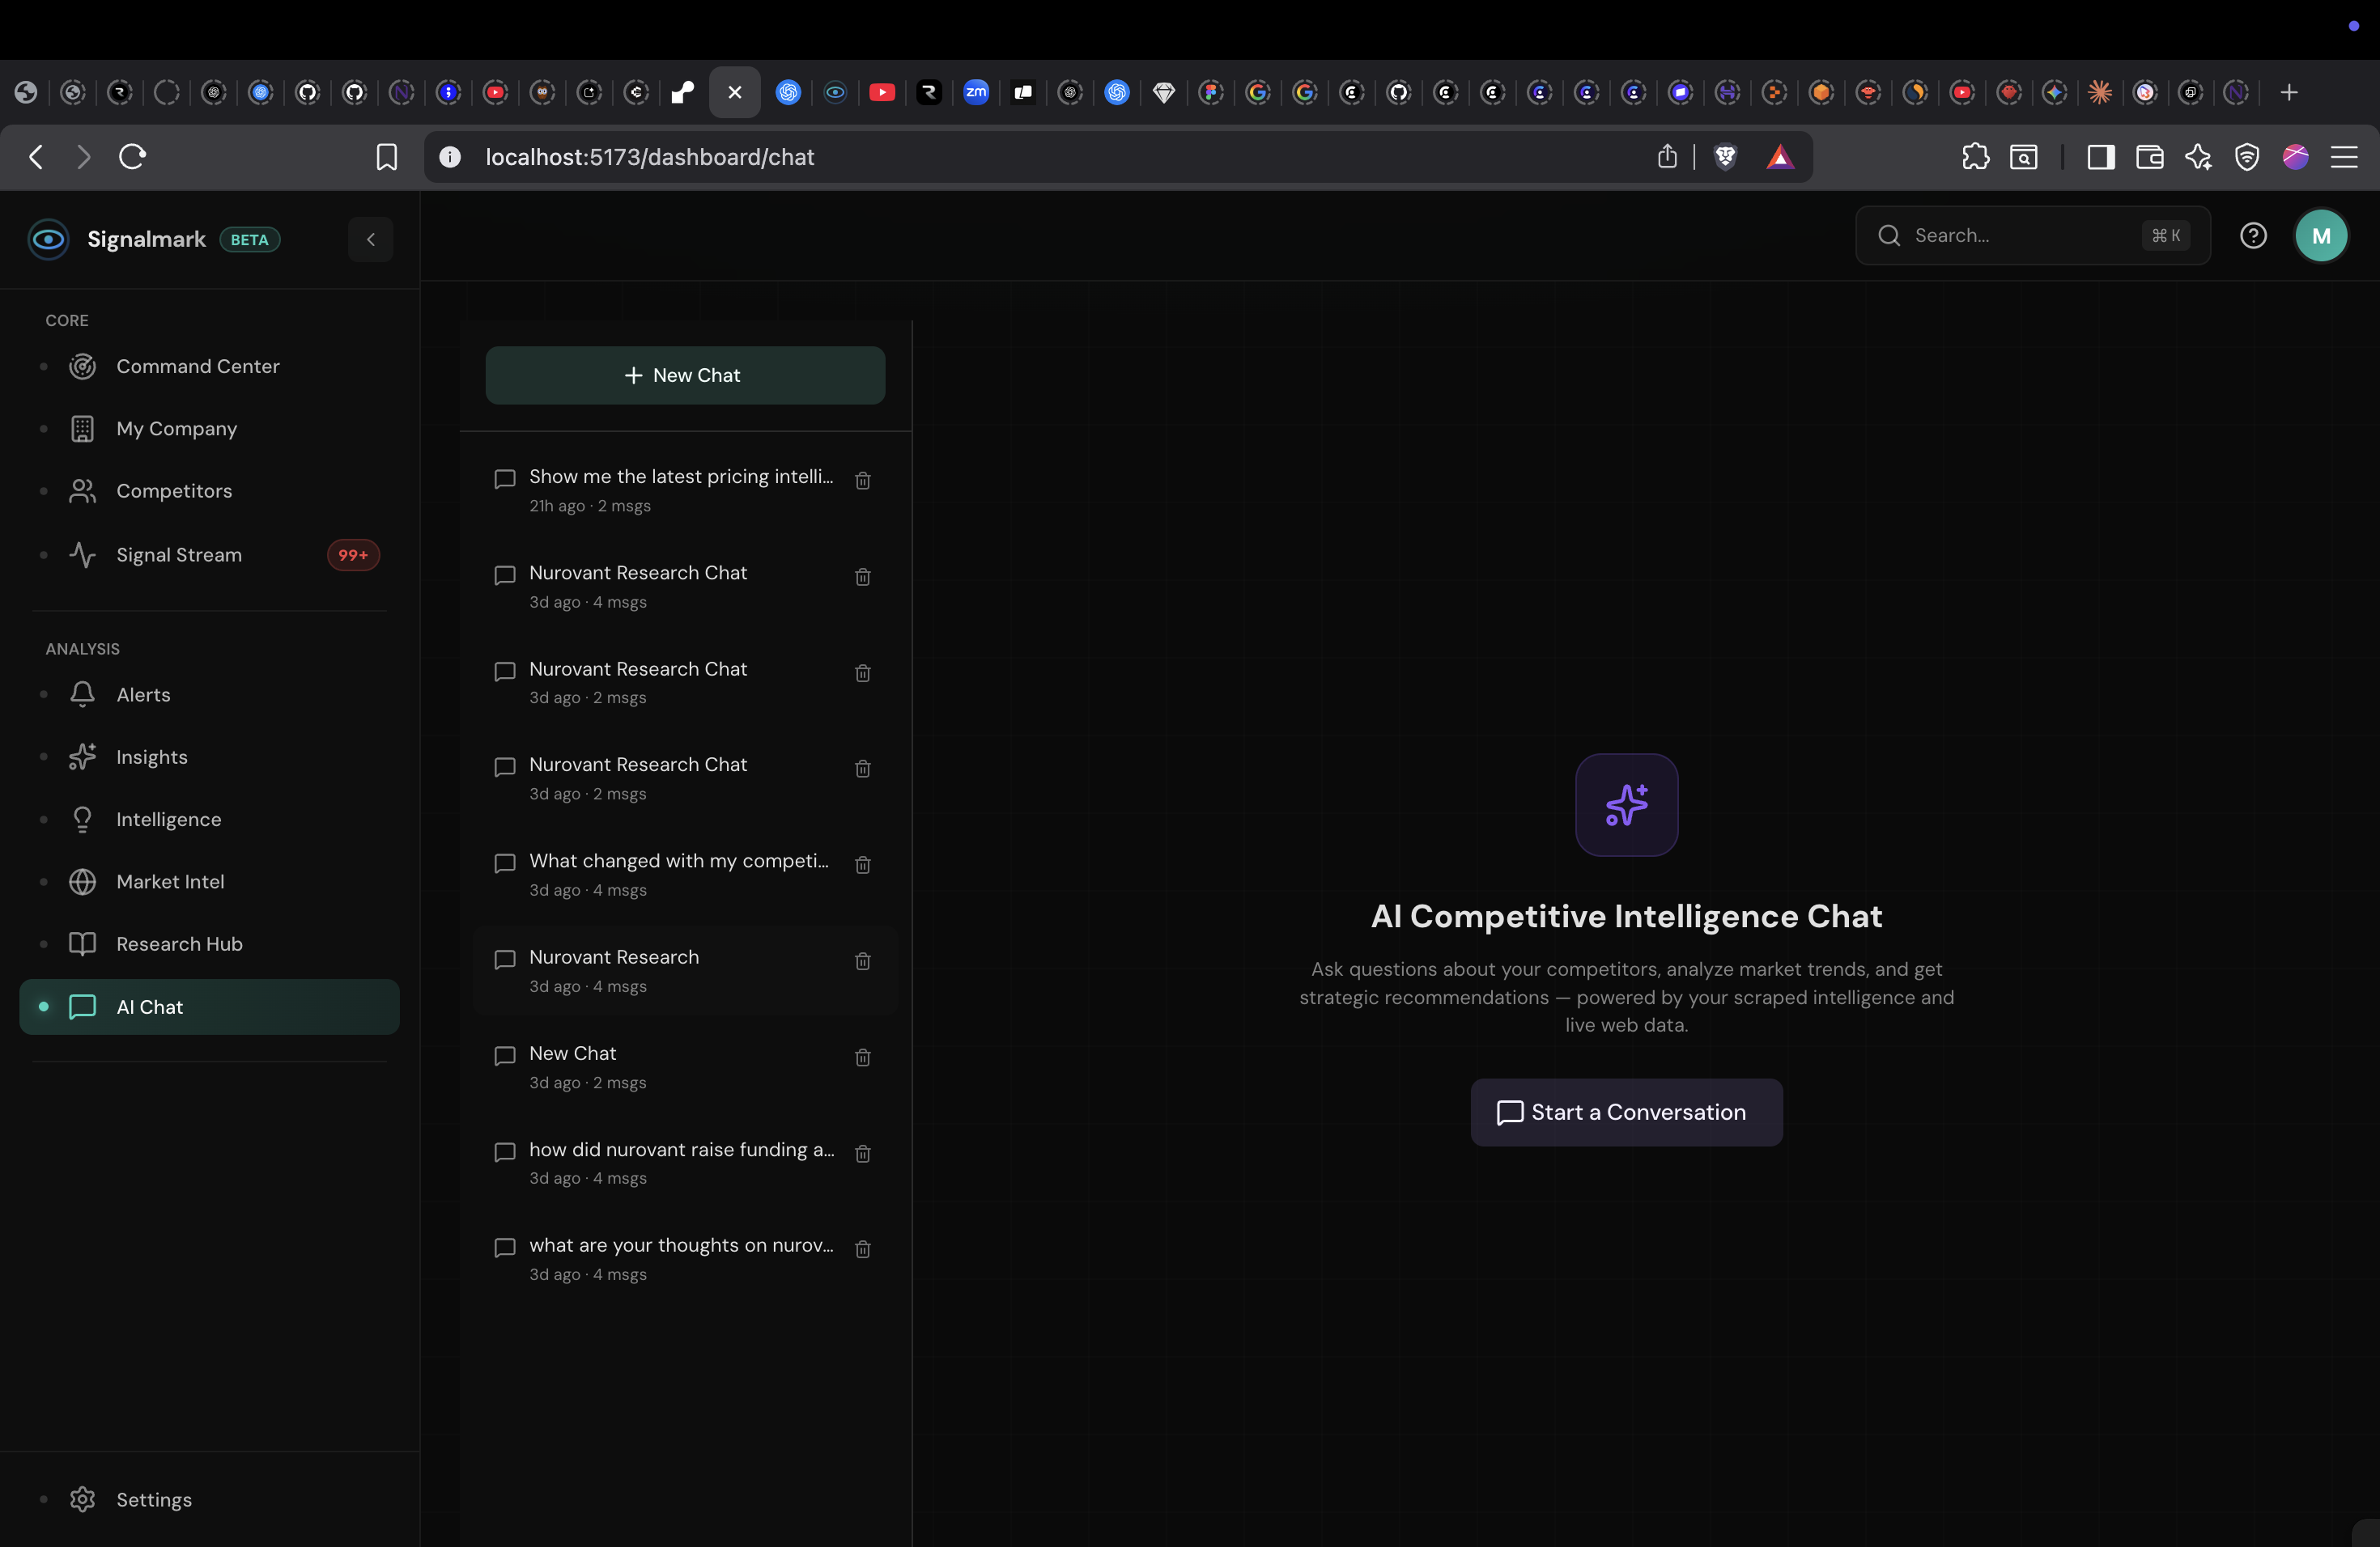Bookmark this page via bookmark icon

[x=386, y=157]
